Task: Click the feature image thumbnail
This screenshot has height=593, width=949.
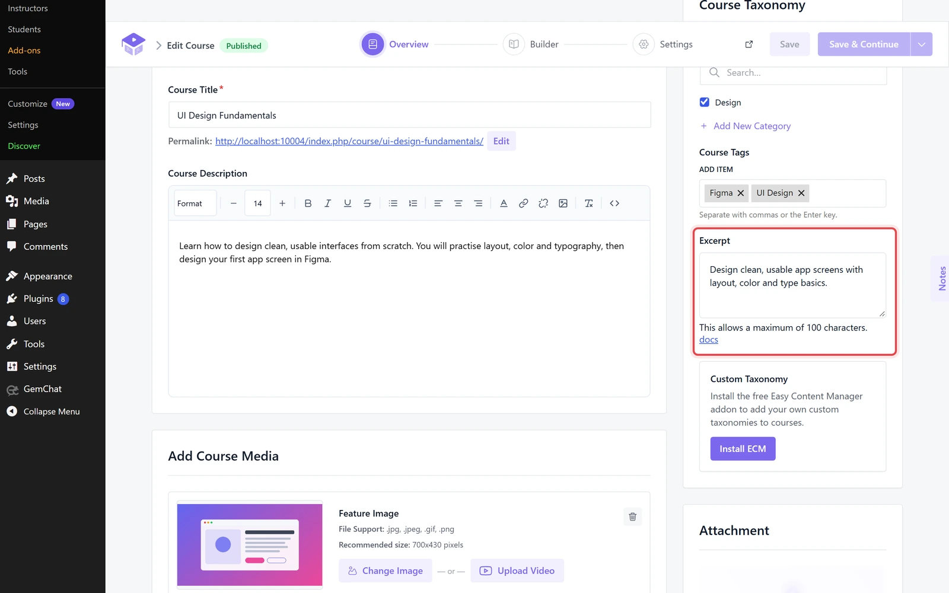Action: 250,545
